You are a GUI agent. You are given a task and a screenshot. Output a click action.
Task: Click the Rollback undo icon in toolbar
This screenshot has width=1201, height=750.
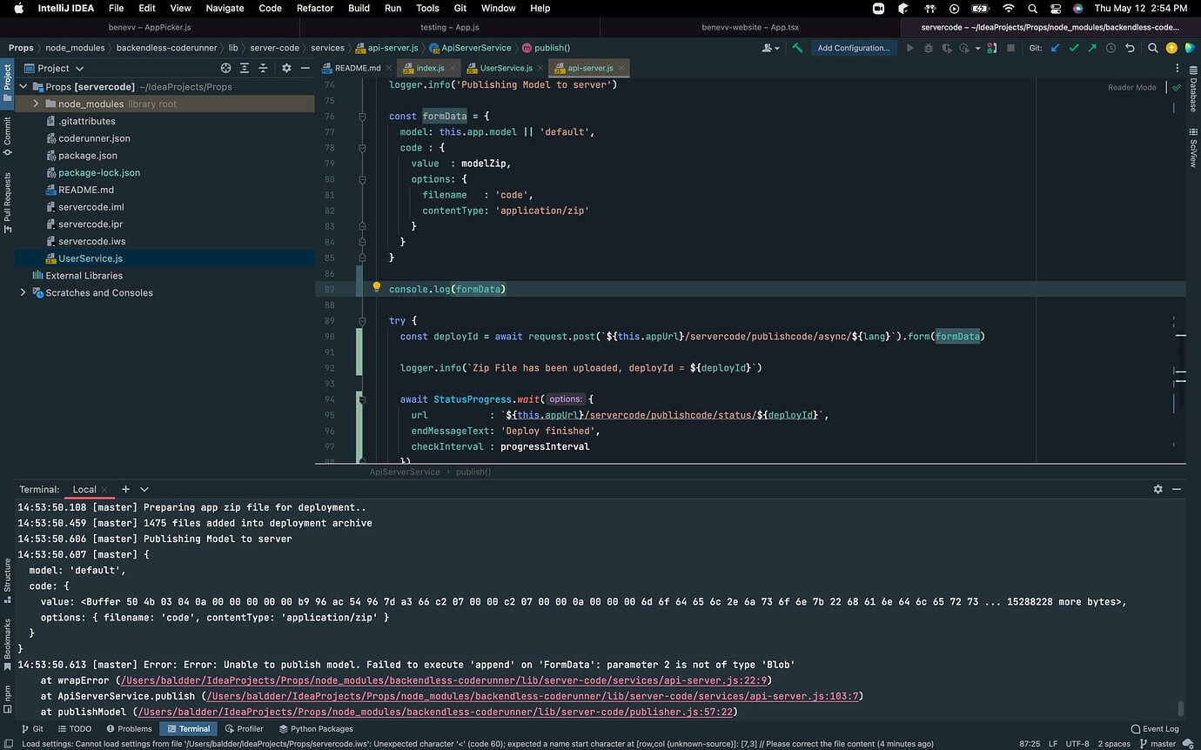tap(1130, 48)
